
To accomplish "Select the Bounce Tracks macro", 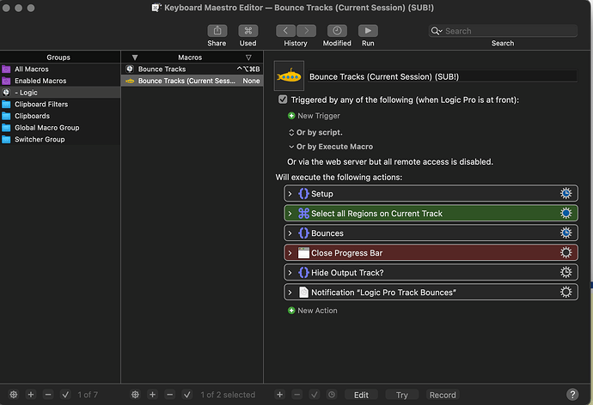I will [193, 69].
